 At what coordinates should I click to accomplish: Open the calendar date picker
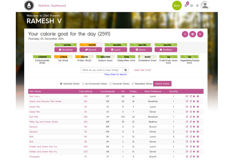193,34
